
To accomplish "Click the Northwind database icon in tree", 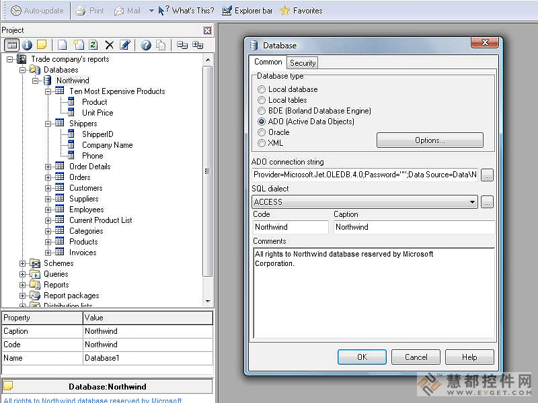I will coord(48,81).
